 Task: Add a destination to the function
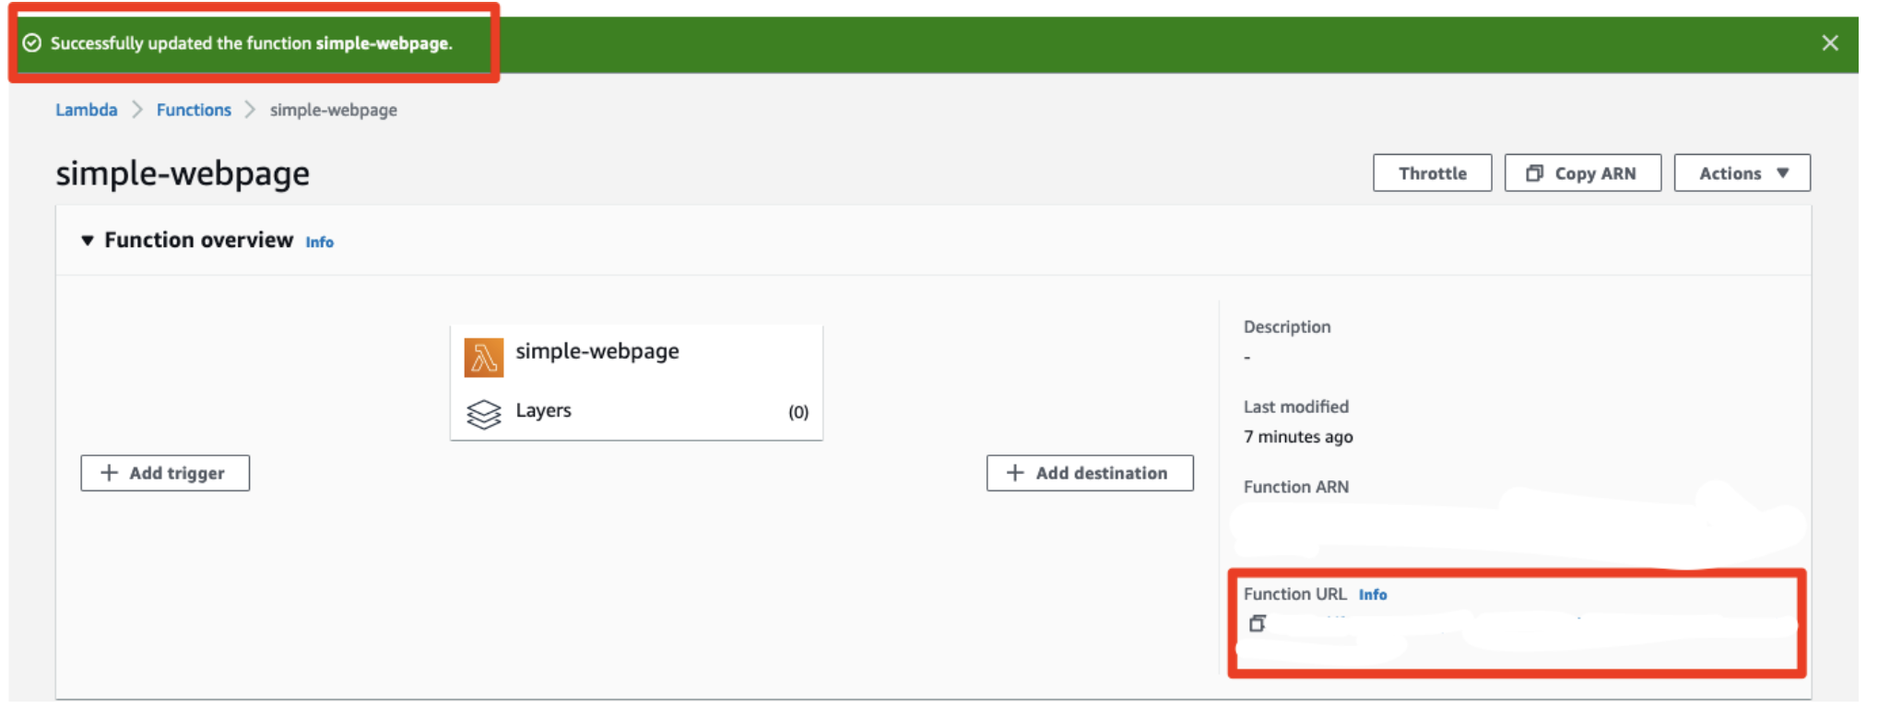point(1090,473)
